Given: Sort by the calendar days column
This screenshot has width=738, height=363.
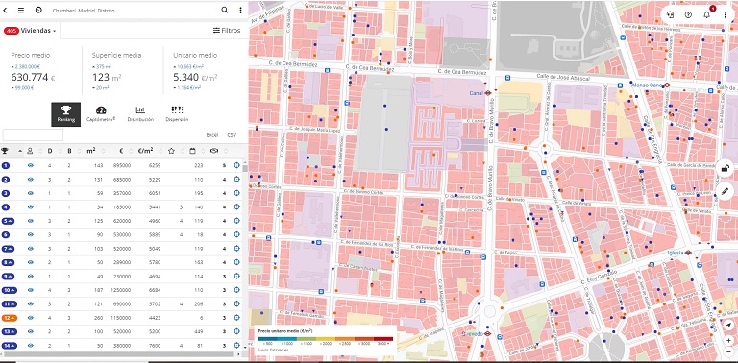Looking at the screenshot, I should 192,151.
